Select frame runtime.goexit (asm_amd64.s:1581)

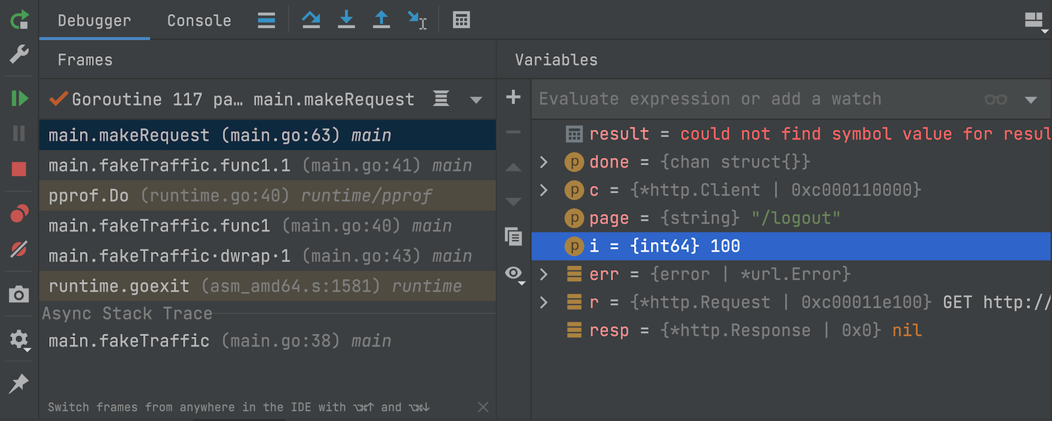click(x=267, y=286)
